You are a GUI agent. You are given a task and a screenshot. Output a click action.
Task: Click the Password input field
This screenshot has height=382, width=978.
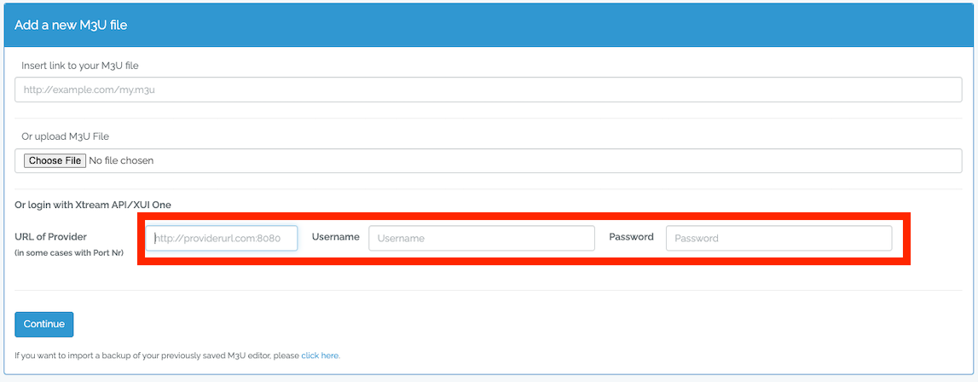(x=779, y=238)
